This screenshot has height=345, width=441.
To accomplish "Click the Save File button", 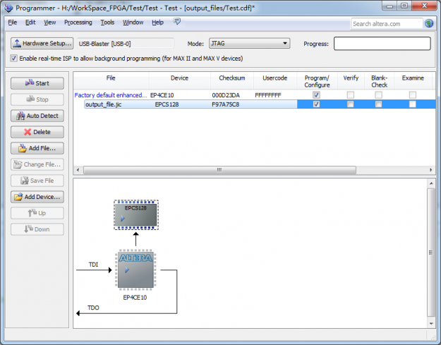I will coord(37,181).
